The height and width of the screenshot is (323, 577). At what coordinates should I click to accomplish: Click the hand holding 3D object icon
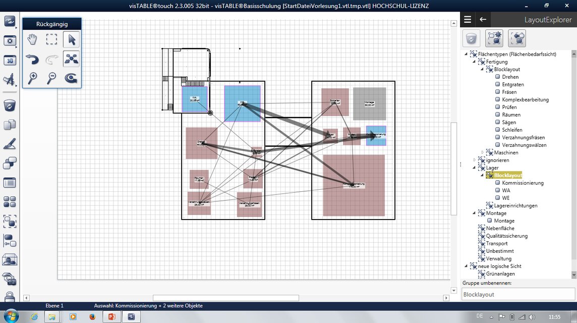pos(10,279)
